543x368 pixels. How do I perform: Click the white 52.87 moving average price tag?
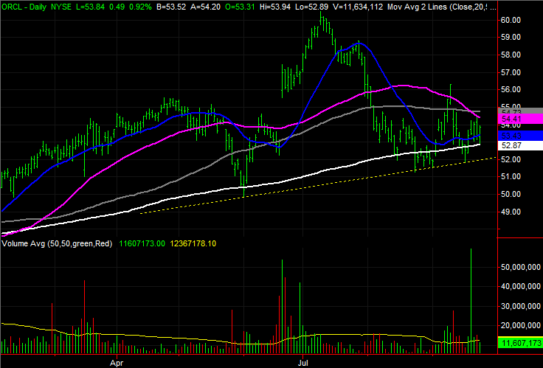tap(520, 145)
